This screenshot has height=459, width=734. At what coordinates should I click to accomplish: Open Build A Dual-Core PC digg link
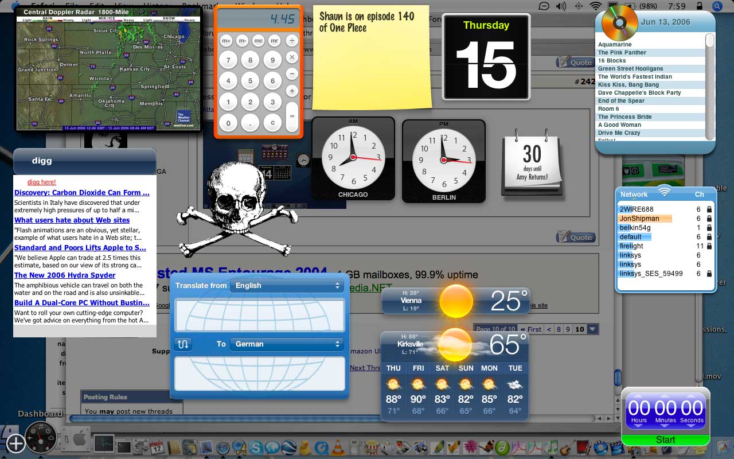tap(82, 303)
